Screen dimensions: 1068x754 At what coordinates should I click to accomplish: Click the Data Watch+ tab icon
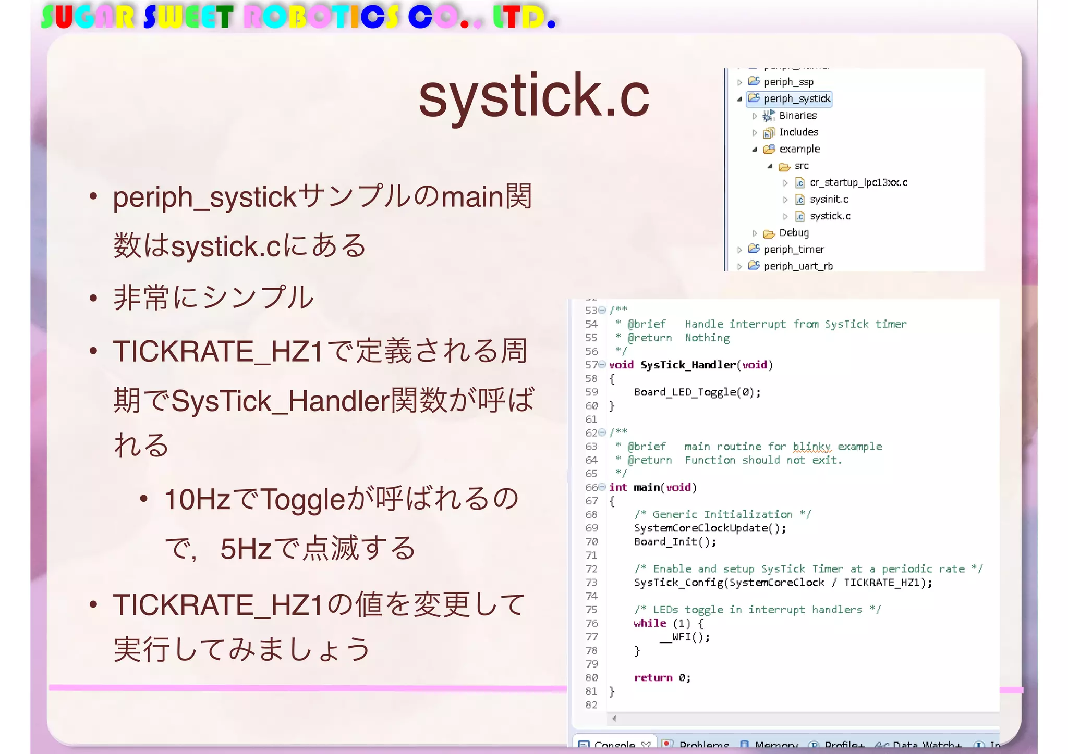882,745
